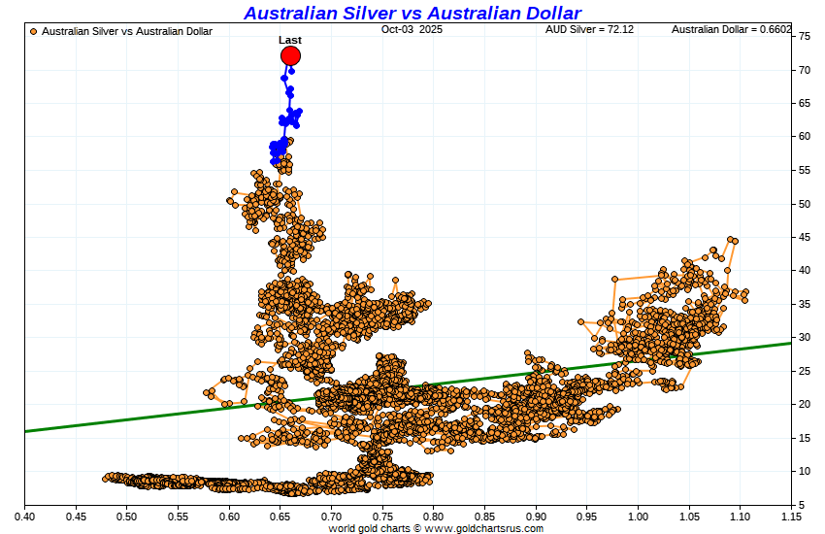Screen dimensions: 825x534
Task: Click the Oct-03 2025 date label
Action: [x=411, y=30]
